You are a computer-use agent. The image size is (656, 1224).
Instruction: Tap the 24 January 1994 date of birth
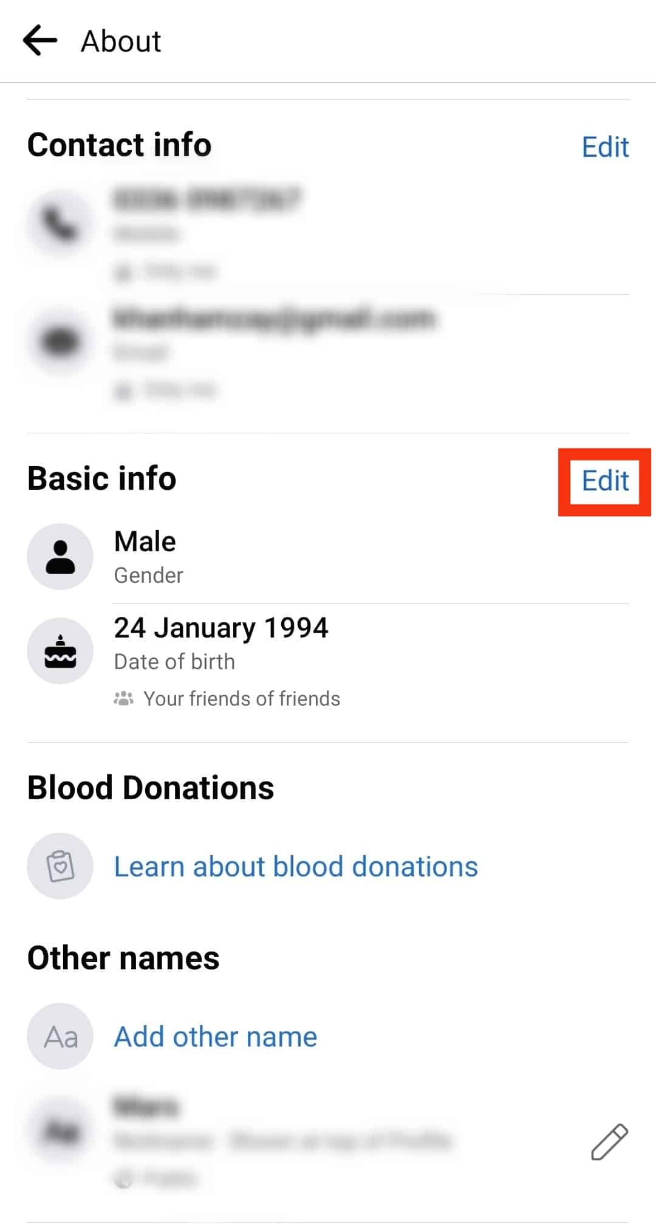coord(221,628)
